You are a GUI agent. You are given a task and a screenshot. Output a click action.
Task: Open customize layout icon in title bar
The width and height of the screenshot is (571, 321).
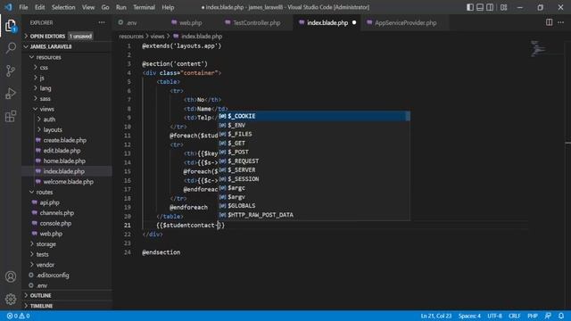(x=503, y=7)
